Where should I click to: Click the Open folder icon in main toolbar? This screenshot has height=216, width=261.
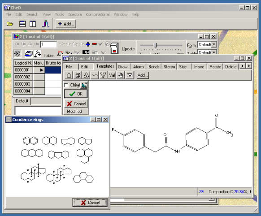point(10,24)
